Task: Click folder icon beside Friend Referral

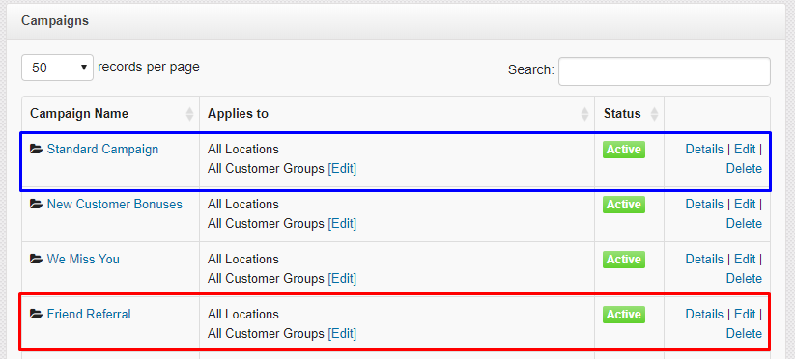Action: coord(36,314)
